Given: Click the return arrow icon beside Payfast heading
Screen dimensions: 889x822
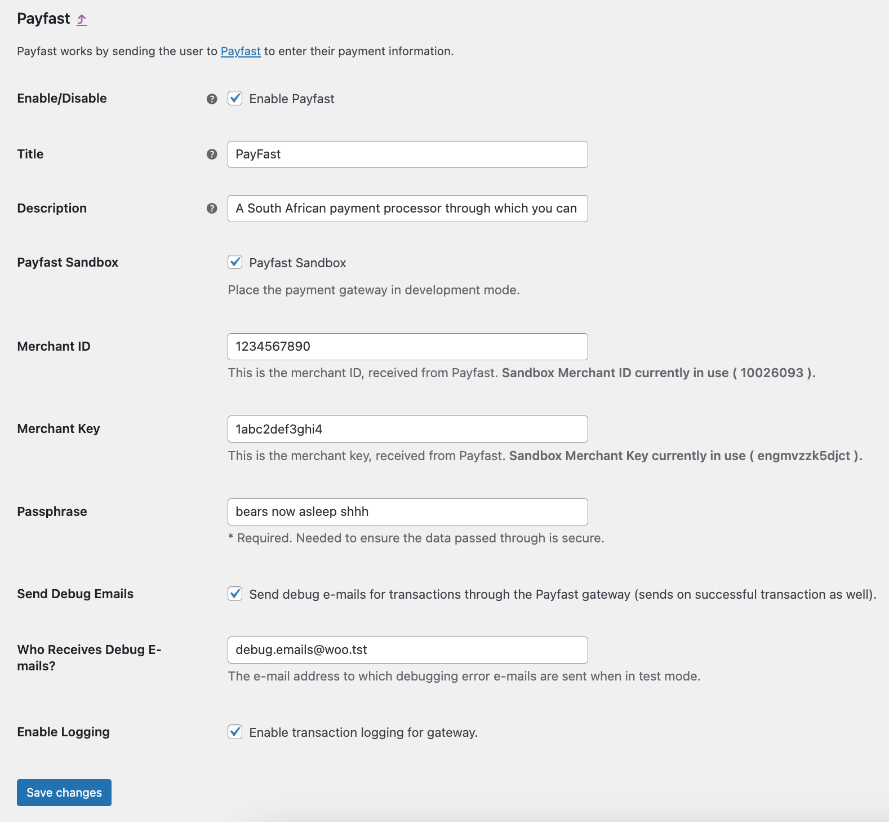Looking at the screenshot, I should pyautogui.click(x=82, y=20).
